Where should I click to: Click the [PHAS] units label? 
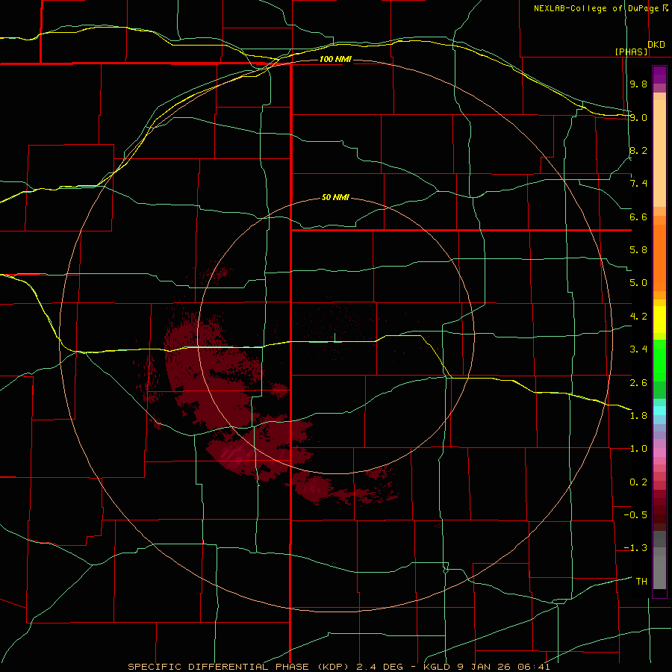point(631,52)
